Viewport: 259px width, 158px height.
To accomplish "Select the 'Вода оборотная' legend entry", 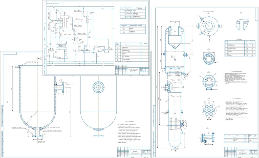I will 133,15.
